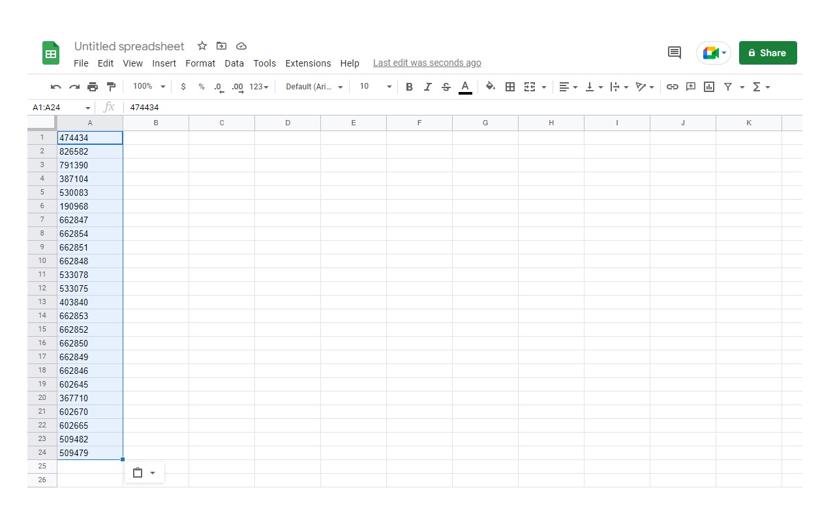Image resolution: width=835 pixels, height=522 pixels.
Task: Click the select all corner box
Action: [42, 123]
